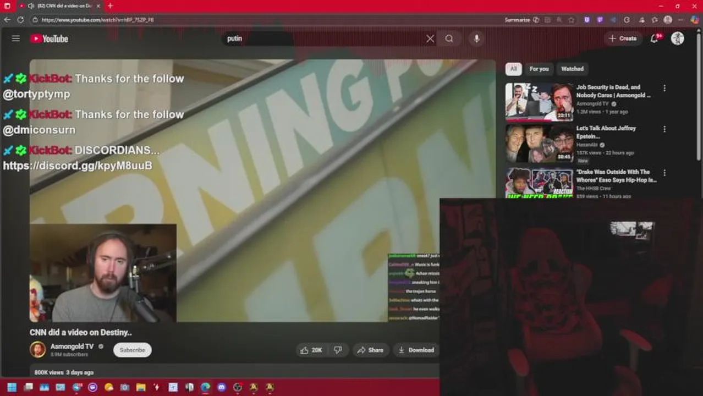Viewport: 703px width, 396px height.
Task: Open a new browser tab
Action: pos(110,5)
